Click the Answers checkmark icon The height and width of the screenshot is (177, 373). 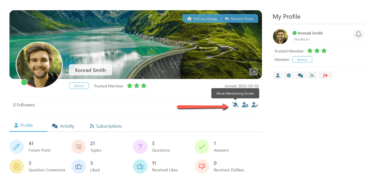202,147
